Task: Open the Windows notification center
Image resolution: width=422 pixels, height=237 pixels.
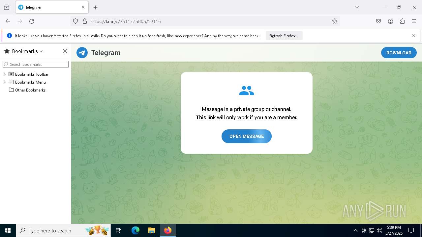Action: 411,230
